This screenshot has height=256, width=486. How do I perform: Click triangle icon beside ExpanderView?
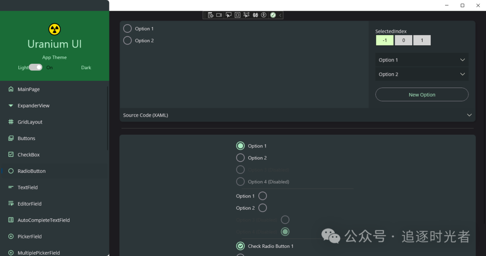click(11, 106)
